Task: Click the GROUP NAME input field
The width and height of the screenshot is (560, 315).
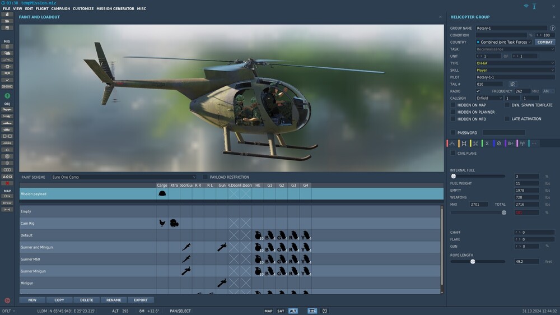Action: coord(511,28)
